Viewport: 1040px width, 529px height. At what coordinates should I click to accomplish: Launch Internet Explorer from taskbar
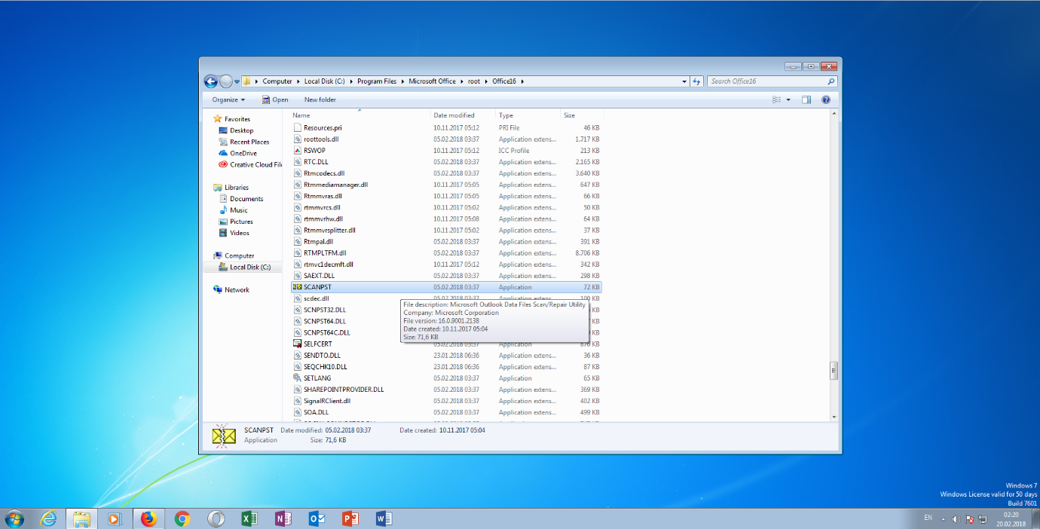(x=49, y=518)
